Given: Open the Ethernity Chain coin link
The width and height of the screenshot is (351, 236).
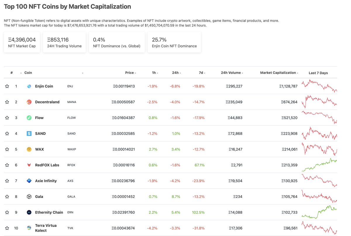Looking at the screenshot, I should pos(49,212).
